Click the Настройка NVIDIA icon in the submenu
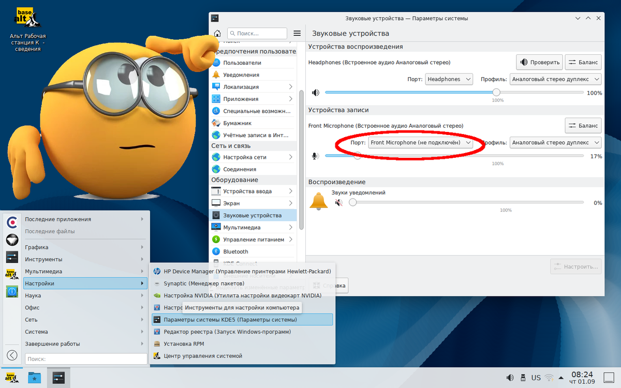621x388 pixels. point(157,295)
